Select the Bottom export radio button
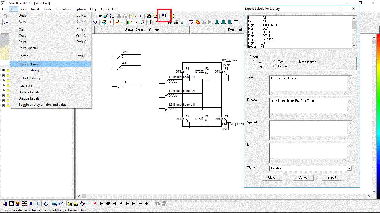The height and width of the screenshot is (213, 380). (x=275, y=66)
